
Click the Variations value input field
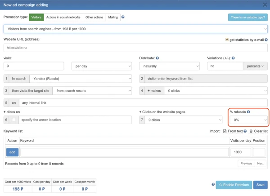point(225,66)
